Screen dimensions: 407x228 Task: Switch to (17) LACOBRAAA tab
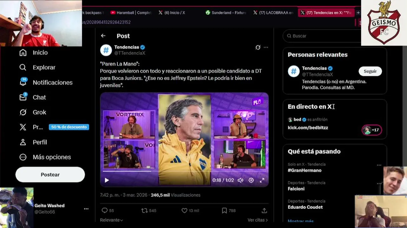[273, 13]
